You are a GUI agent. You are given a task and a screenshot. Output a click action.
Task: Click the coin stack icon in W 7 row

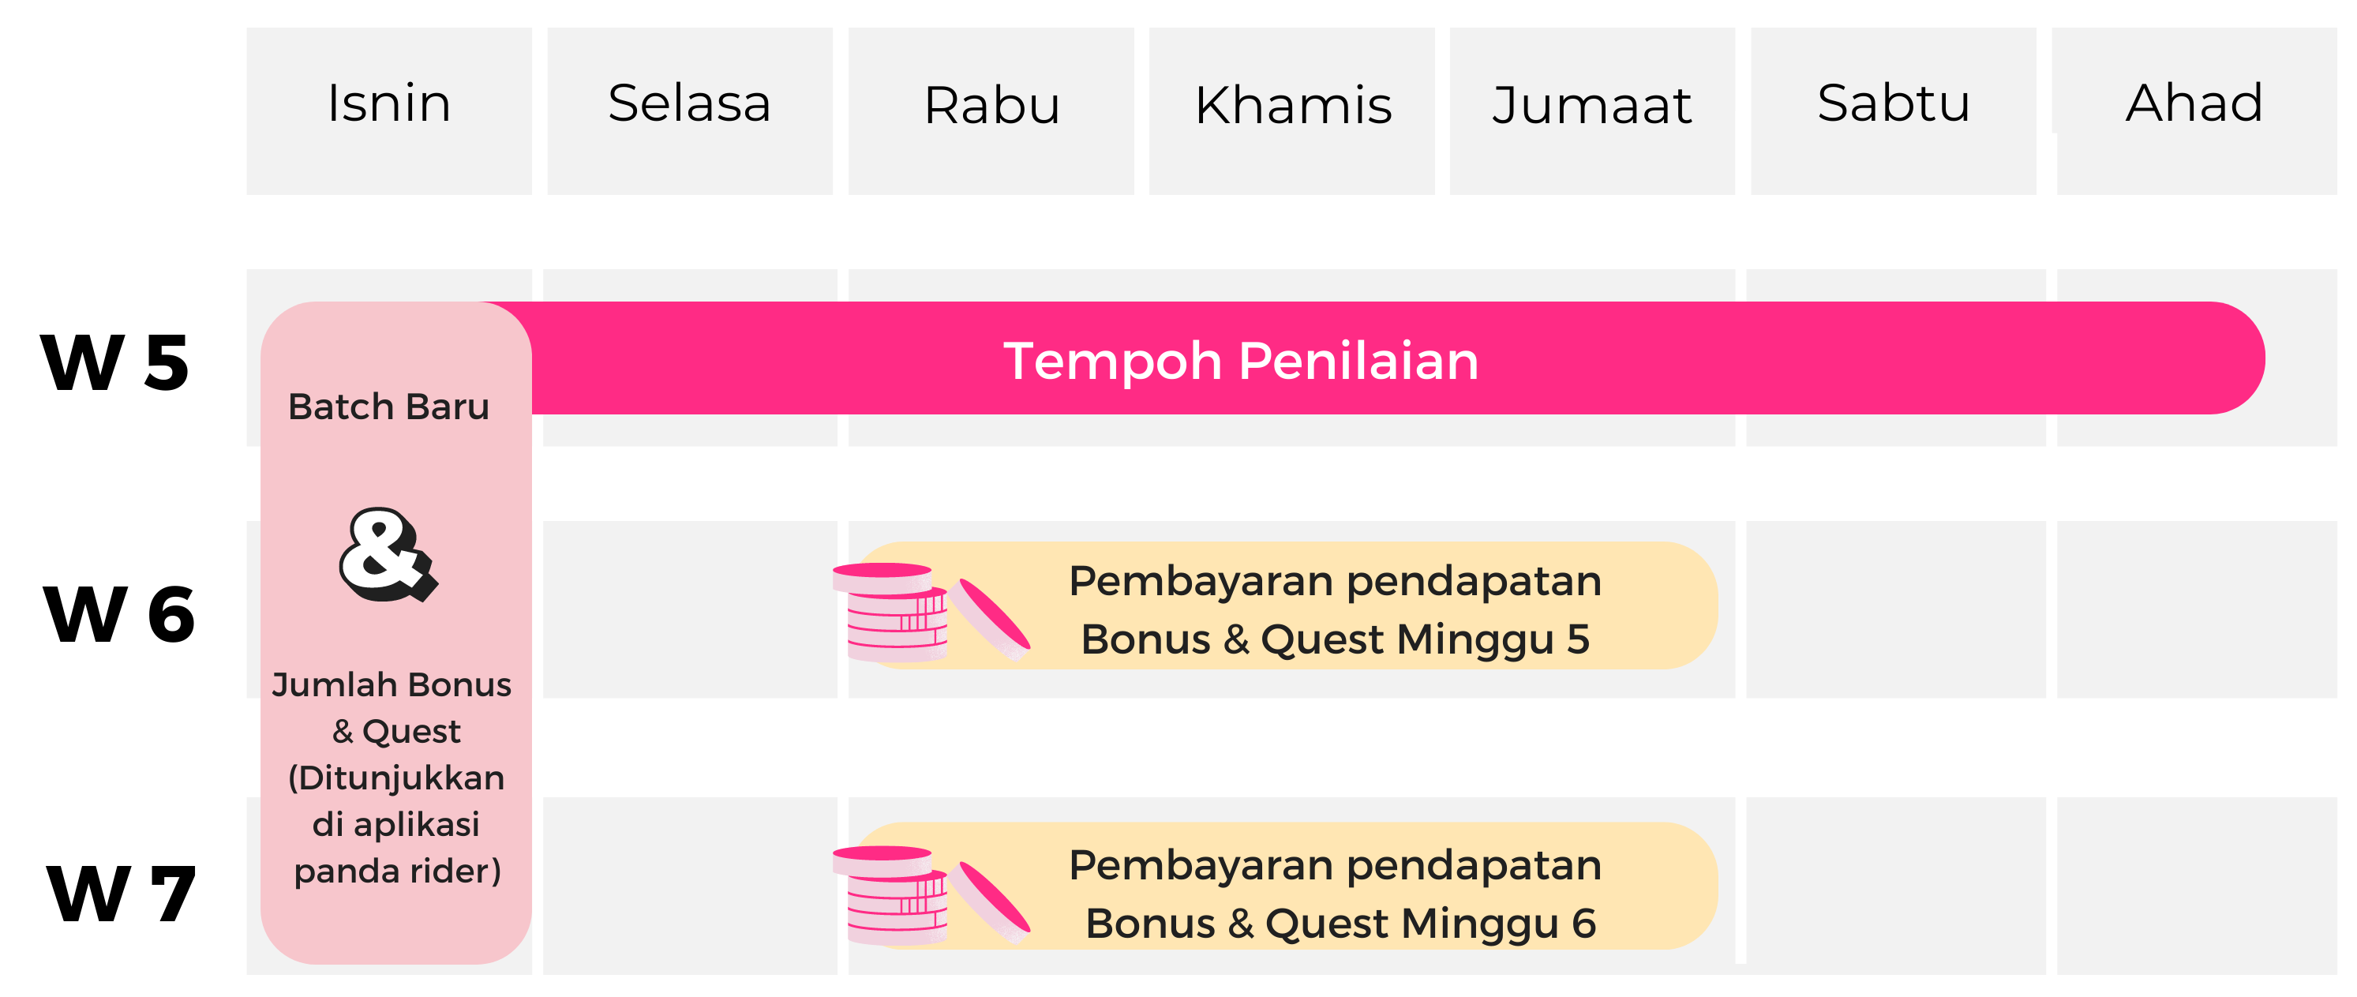click(931, 895)
